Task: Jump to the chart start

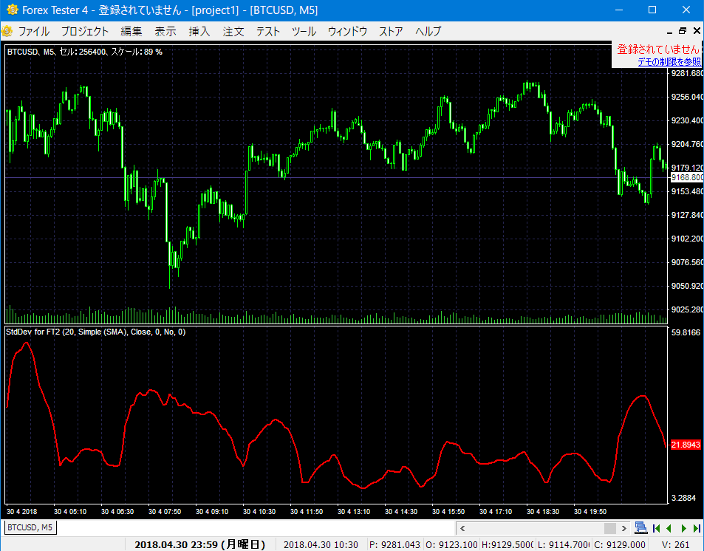Action: coord(657,528)
